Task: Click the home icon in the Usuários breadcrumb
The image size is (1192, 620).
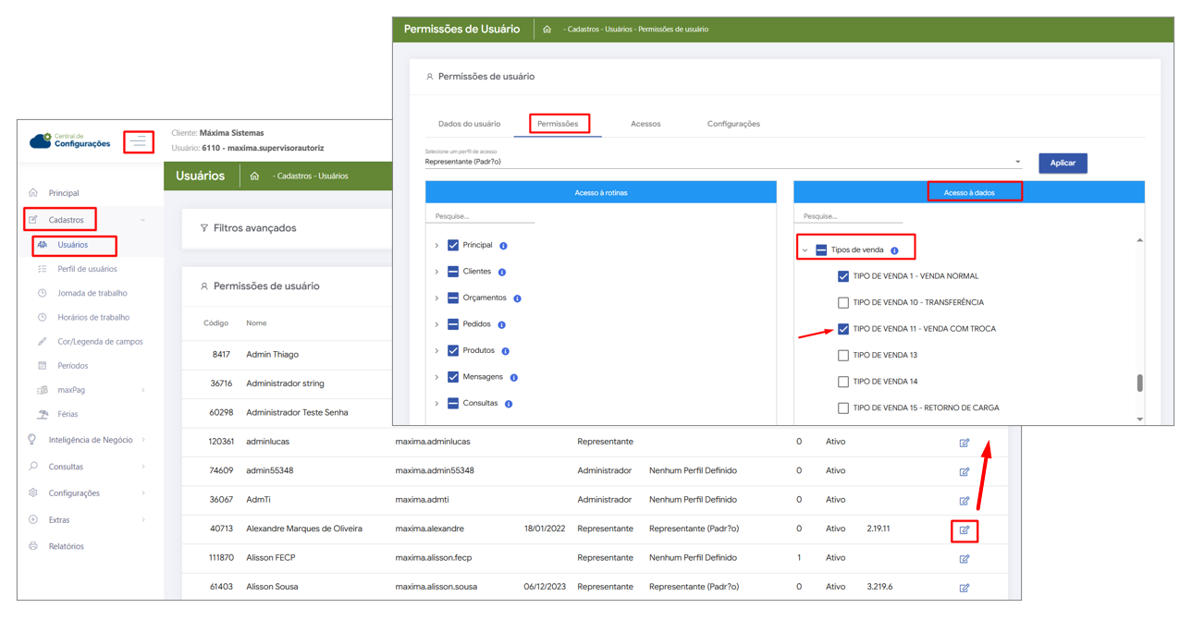Action: point(254,176)
